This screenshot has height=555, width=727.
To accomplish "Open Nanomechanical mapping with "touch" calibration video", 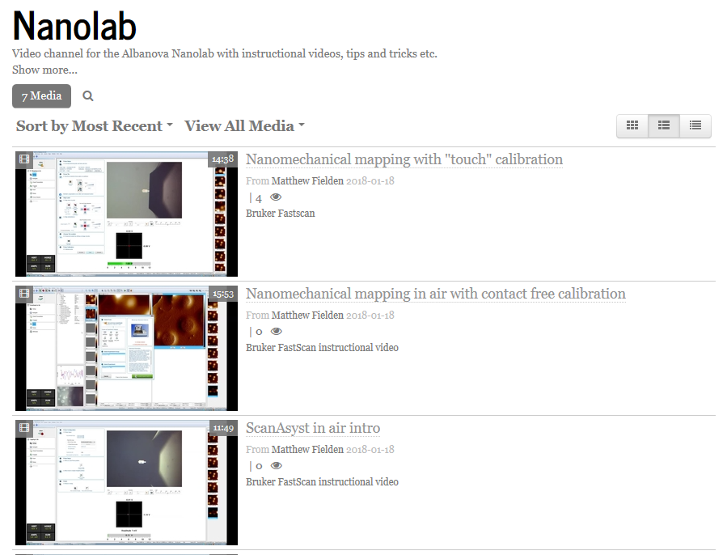I will 404,159.
